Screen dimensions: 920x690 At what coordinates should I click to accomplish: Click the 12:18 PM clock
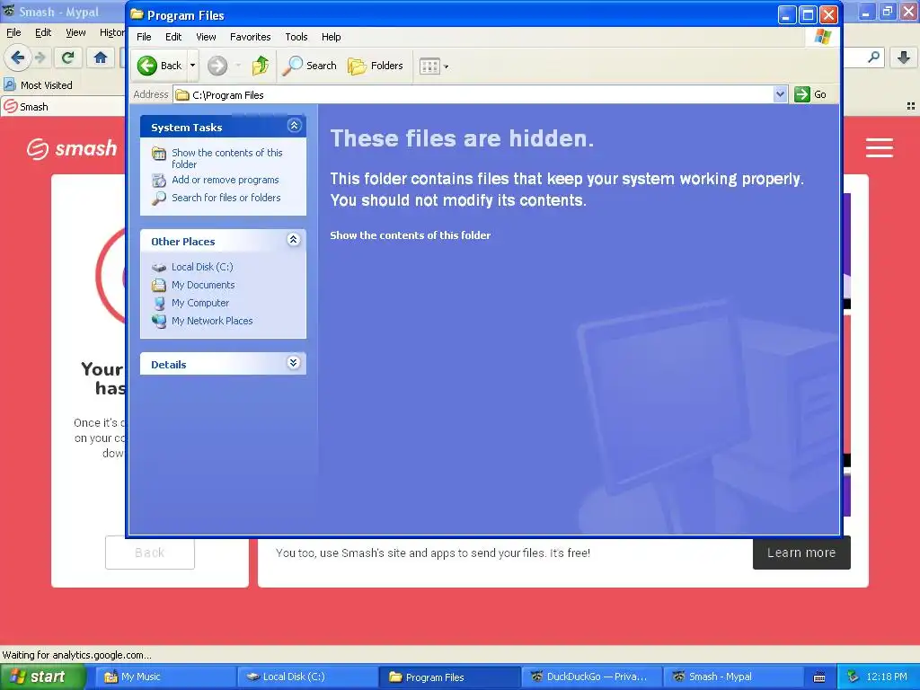click(887, 677)
